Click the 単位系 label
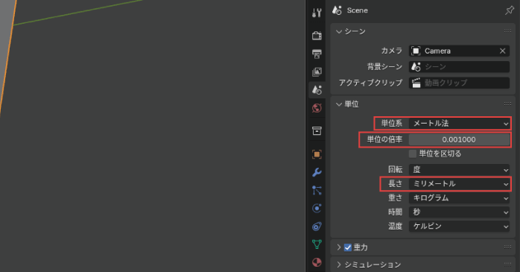This screenshot has height=272, width=520. coord(392,124)
